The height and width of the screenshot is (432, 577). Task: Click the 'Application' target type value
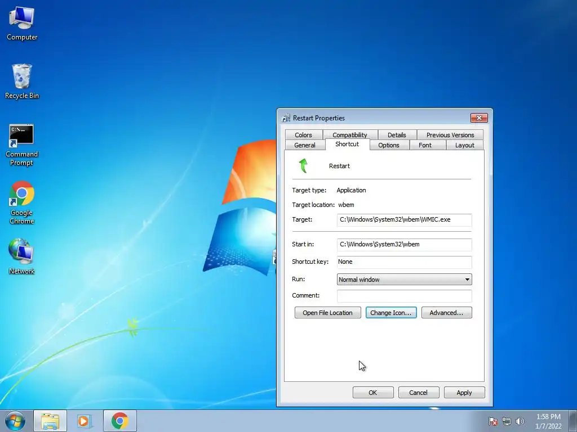pos(351,190)
